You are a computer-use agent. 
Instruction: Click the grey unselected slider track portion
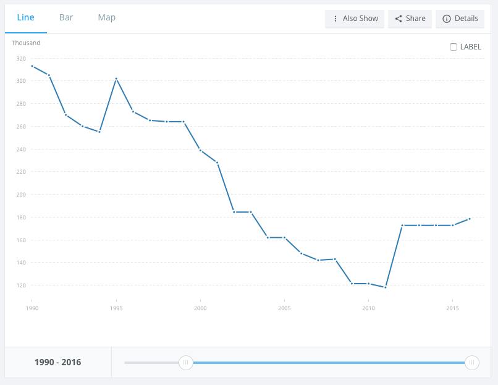point(151,363)
